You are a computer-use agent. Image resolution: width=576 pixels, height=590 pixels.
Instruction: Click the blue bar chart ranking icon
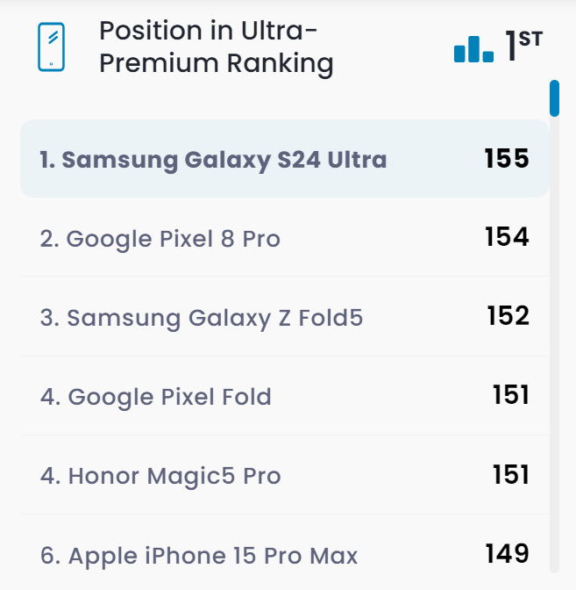click(473, 49)
